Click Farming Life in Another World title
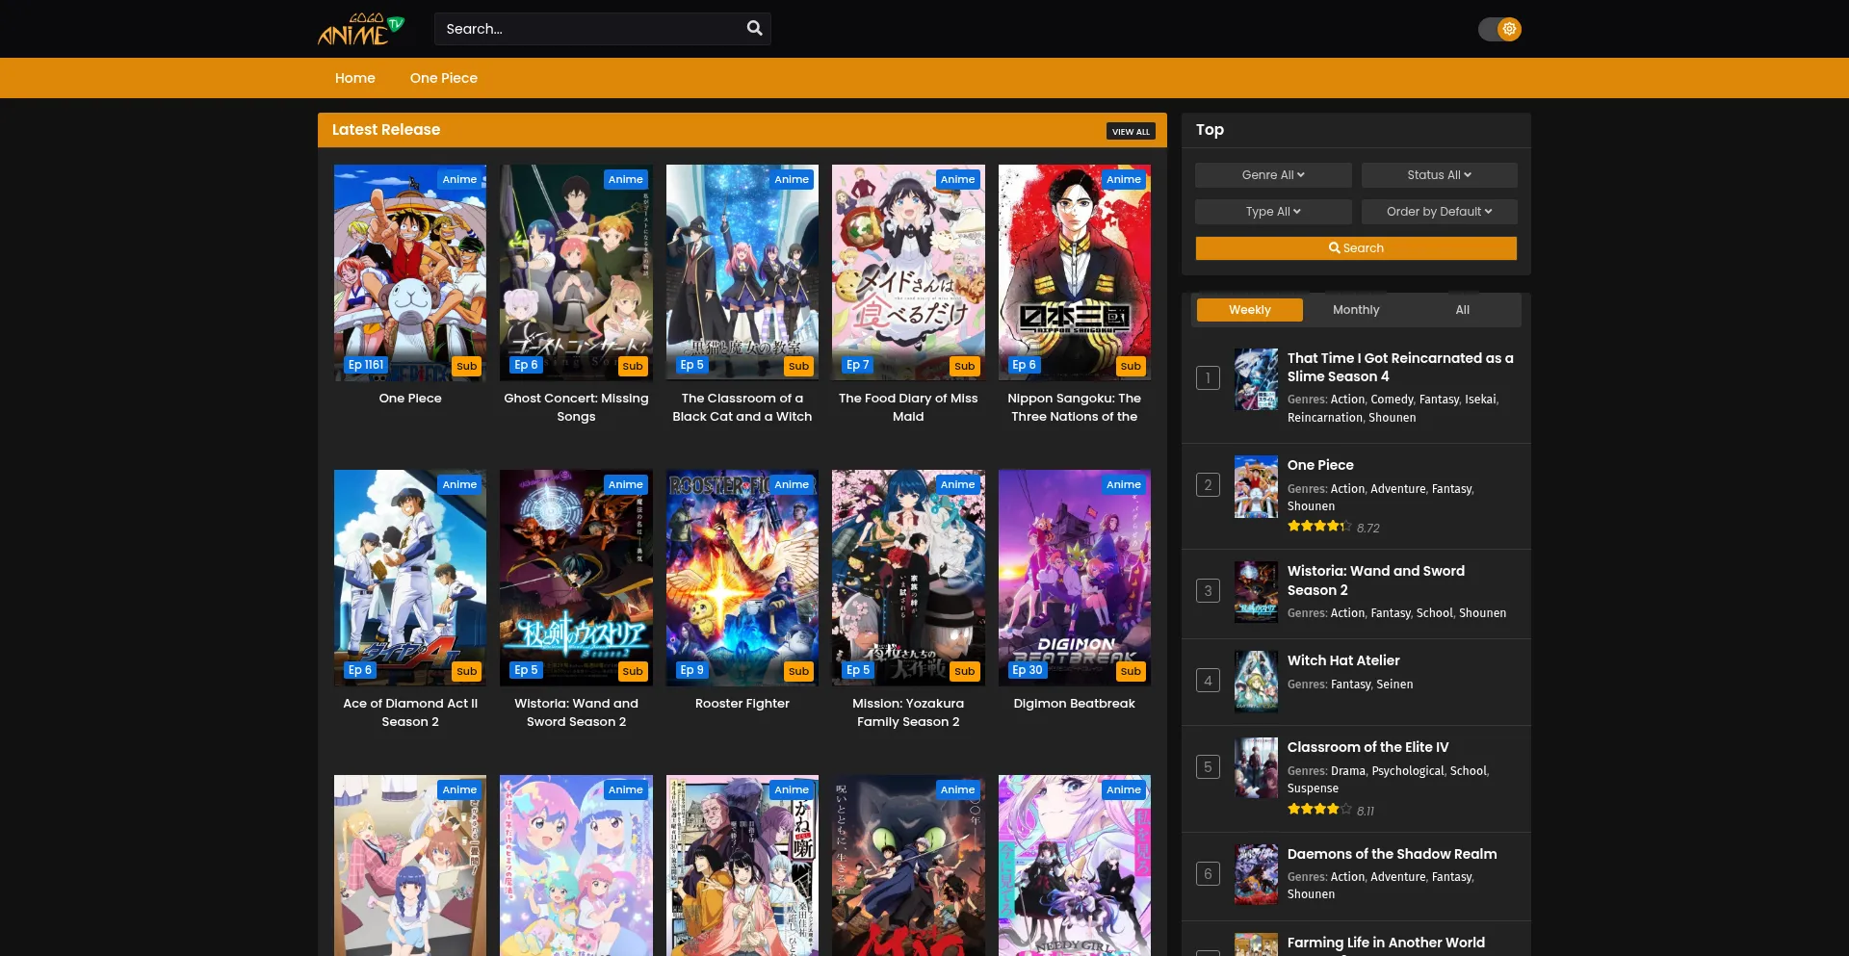This screenshot has height=956, width=1849. pyautogui.click(x=1386, y=943)
